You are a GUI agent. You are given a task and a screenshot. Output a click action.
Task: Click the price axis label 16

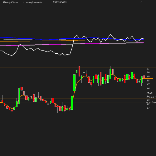point(148,88)
